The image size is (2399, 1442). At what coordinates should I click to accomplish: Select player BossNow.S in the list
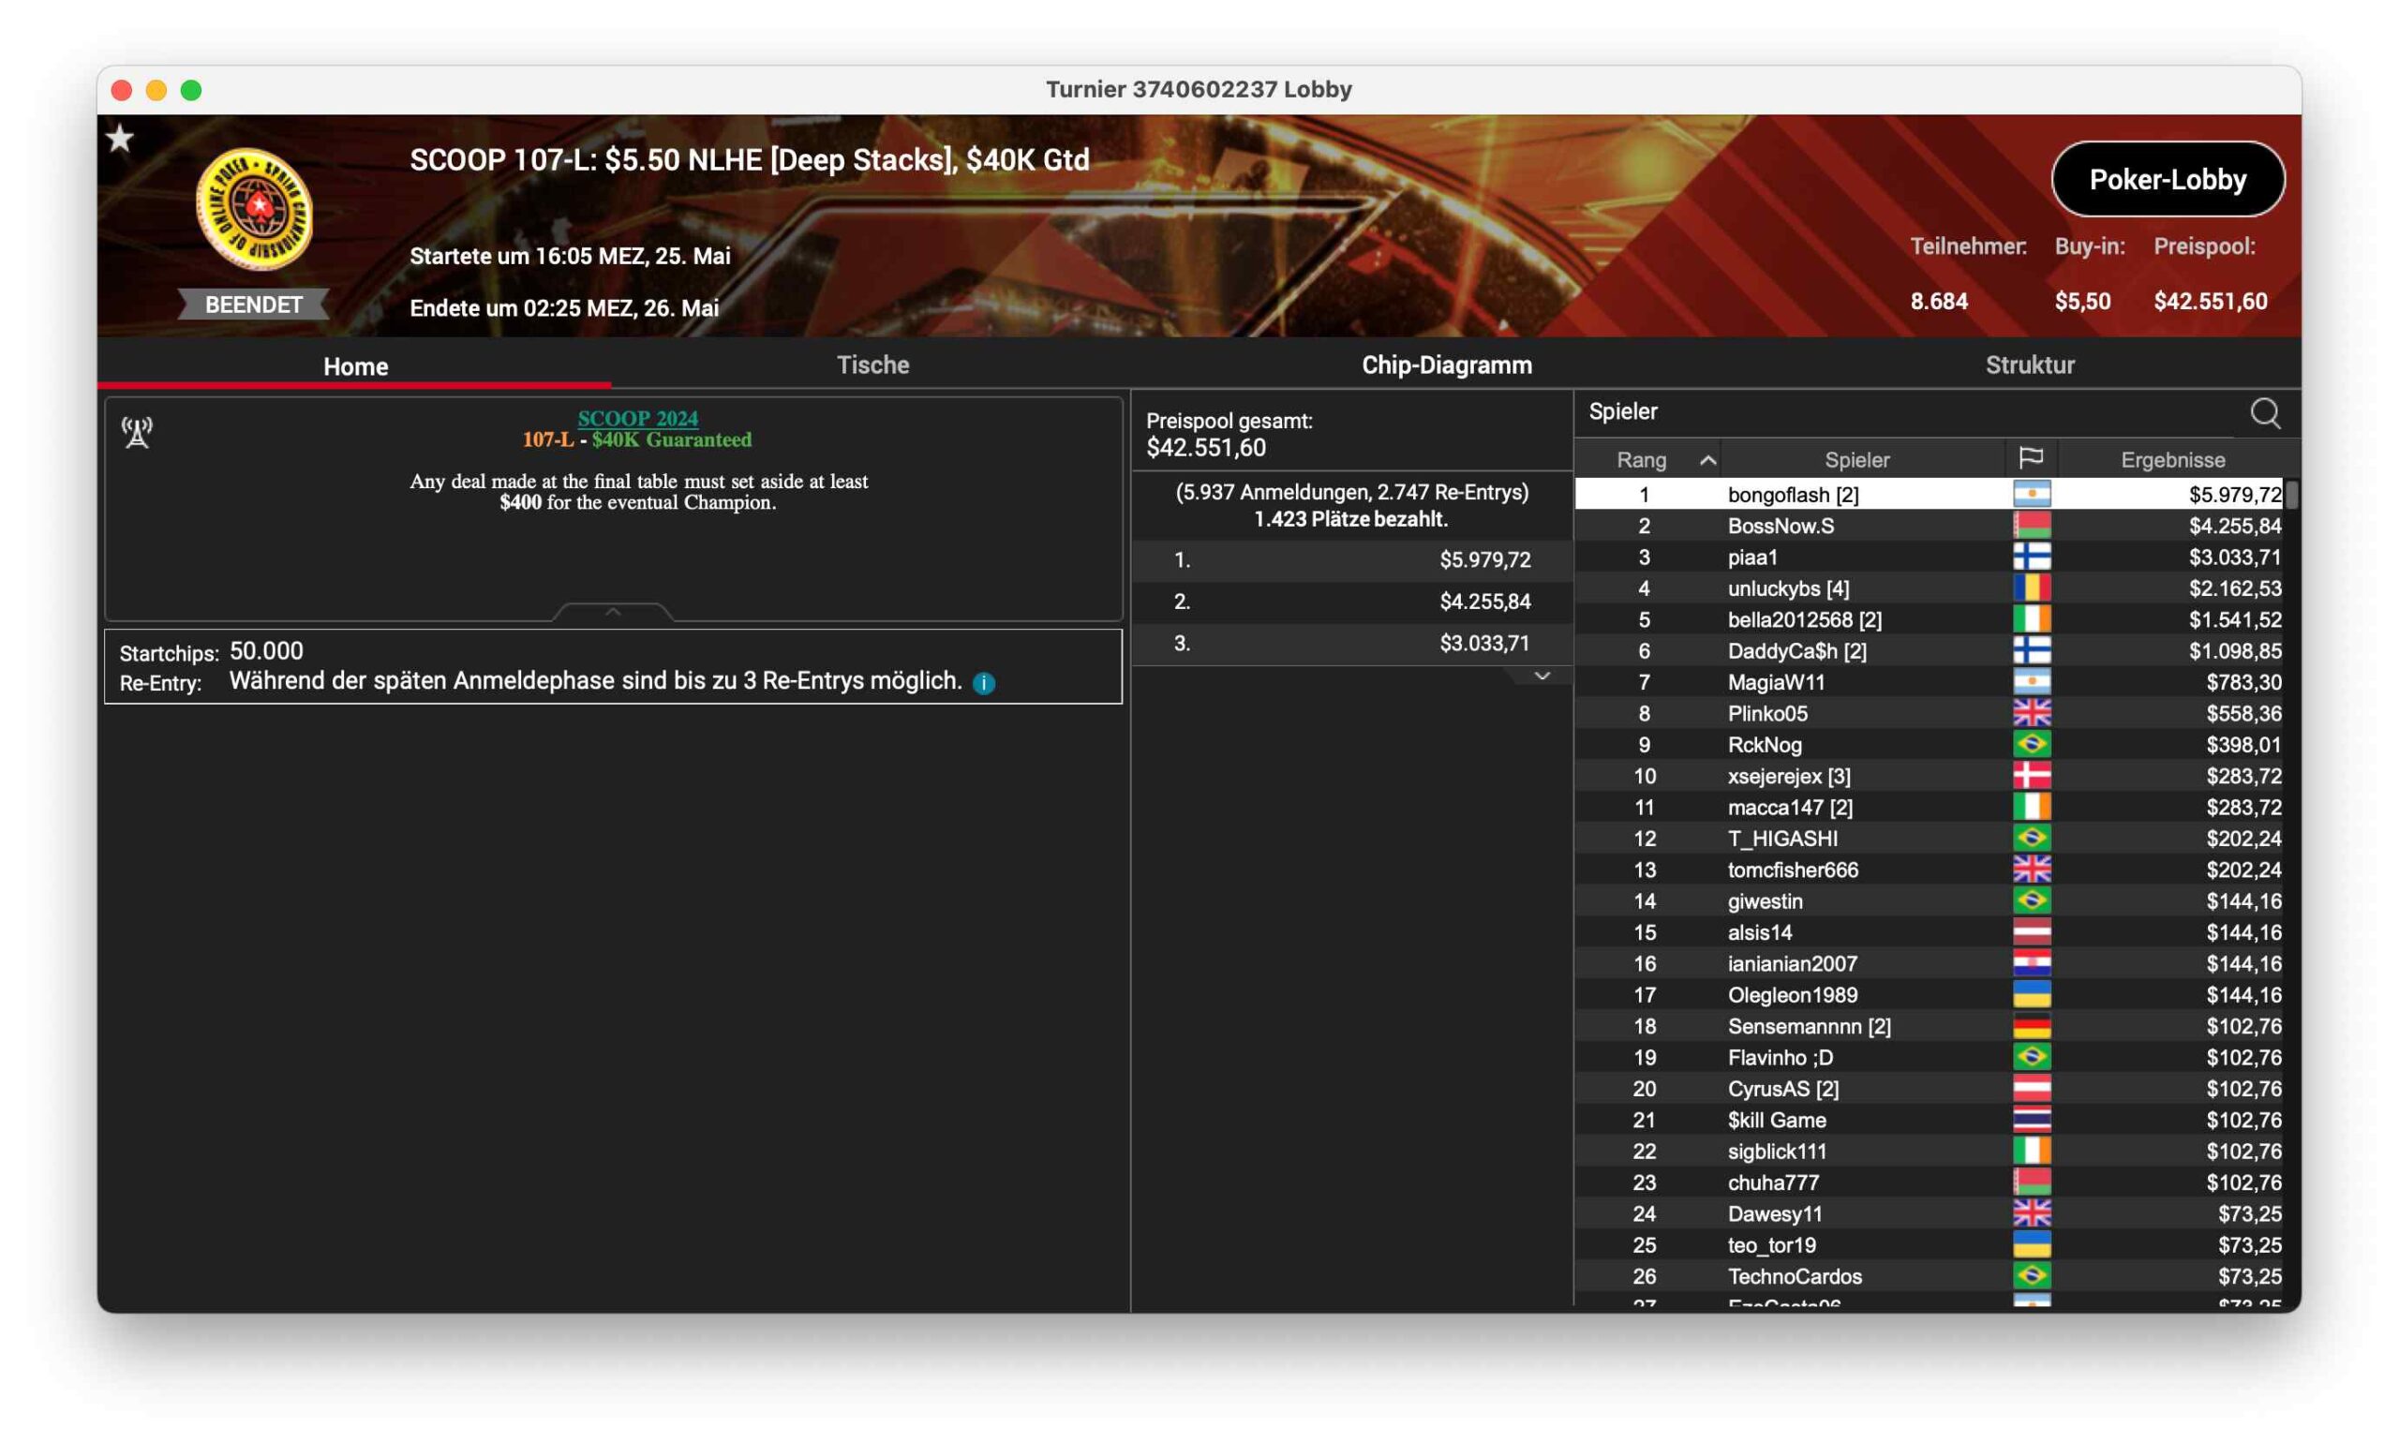pos(1934,526)
